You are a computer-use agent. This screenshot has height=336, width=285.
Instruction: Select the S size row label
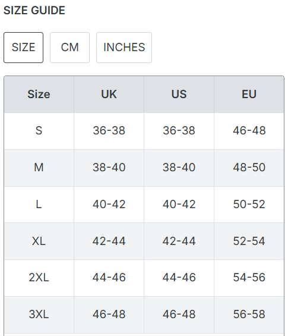pos(39,130)
